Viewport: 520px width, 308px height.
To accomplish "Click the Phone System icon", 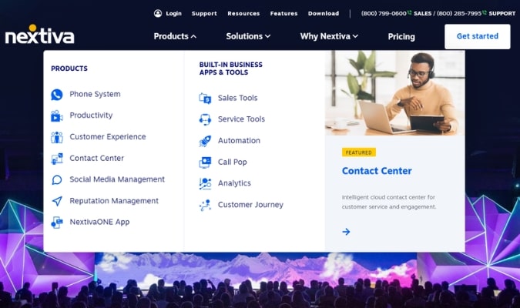I will [x=57, y=95].
